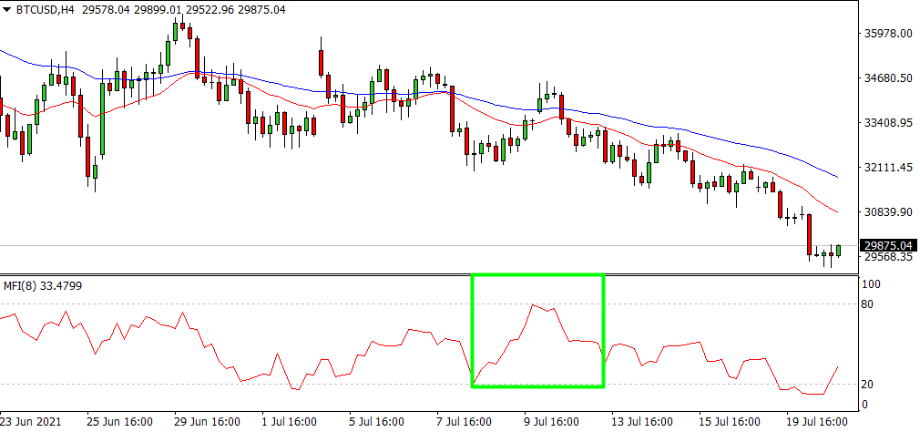The height and width of the screenshot is (432, 920).
Task: Click the 29 Jun 16:00 time label
Action: point(208,422)
